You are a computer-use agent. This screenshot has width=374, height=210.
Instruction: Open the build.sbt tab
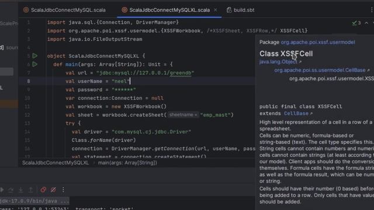click(240, 10)
